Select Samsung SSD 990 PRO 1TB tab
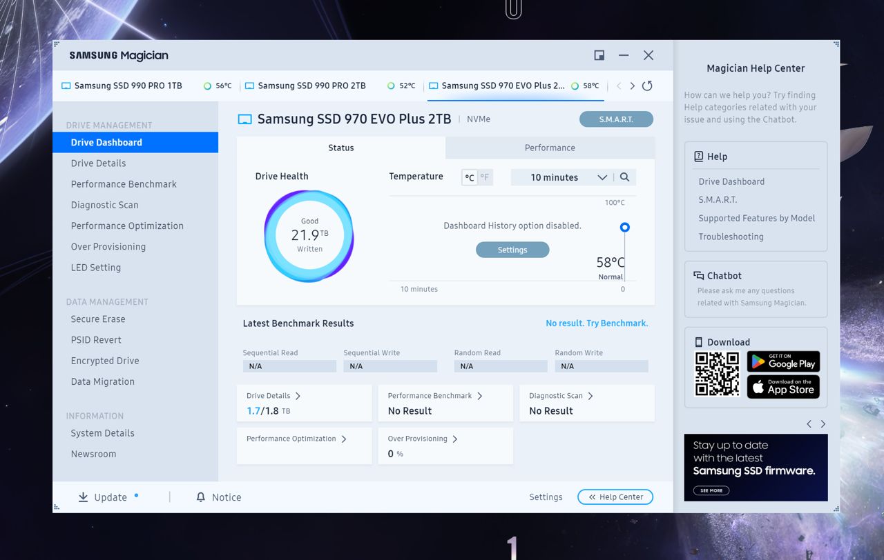884x560 pixels. tap(128, 86)
